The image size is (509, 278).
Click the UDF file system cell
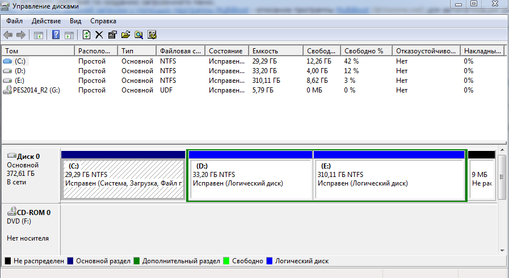pos(166,90)
